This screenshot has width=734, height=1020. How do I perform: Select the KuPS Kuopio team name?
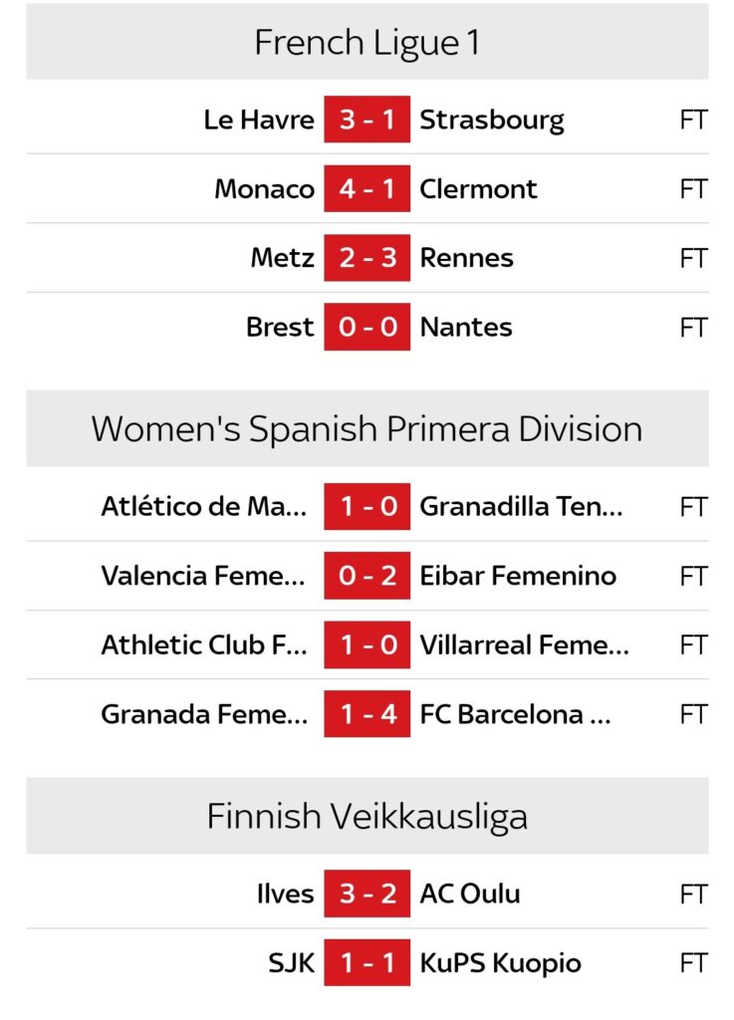[x=500, y=963]
